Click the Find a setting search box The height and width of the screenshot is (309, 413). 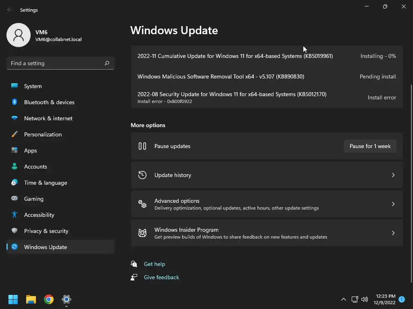pos(56,63)
